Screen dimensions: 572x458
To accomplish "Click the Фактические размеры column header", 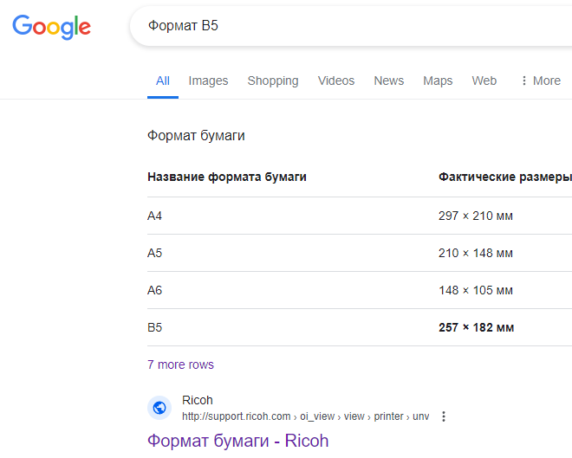I will 505,177.
